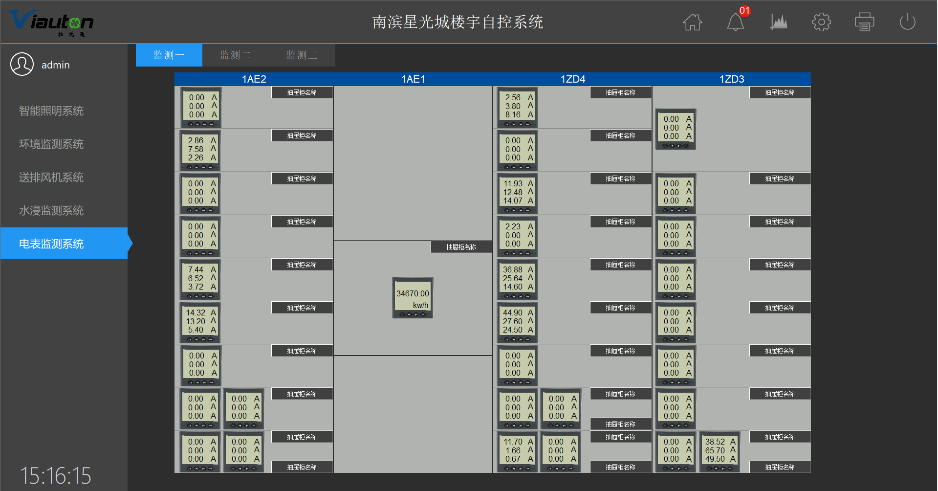Switch to the 监测二 tab
Screen dimensions: 938x491
[235, 55]
